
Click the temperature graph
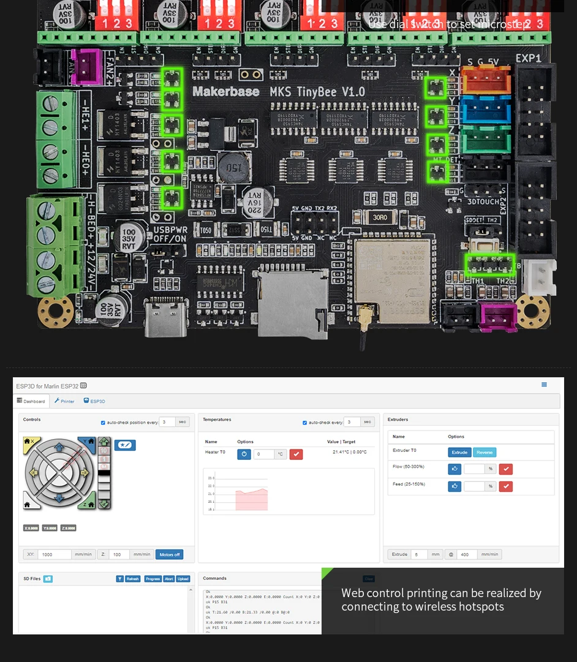289,491
